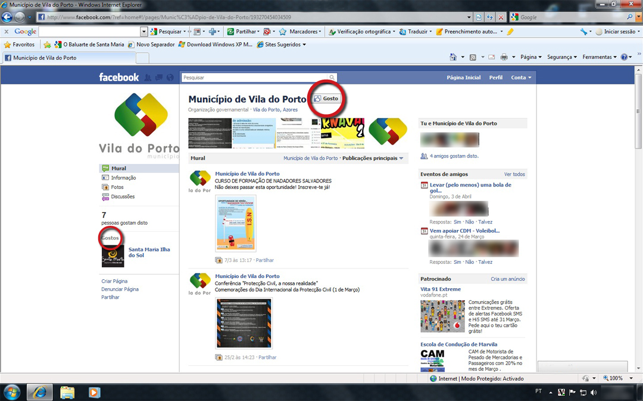Click the Home icon in the command bar

453,57
